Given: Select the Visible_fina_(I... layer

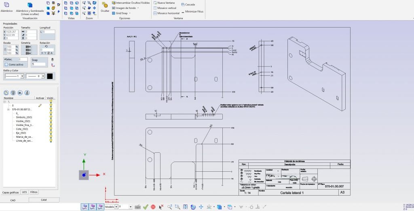Looking at the screenshot, I should [25, 125].
